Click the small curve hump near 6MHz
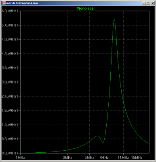The width and height of the screenshot is (156, 162). 97,136
